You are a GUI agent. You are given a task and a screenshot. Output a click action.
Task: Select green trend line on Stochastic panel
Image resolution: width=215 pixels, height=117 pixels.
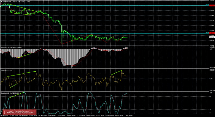(16, 95)
